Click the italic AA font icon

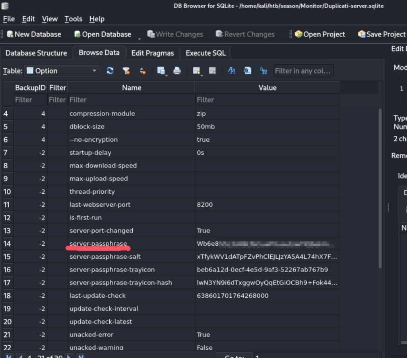point(232,71)
